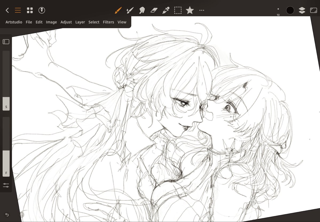Open the three-dot more tools menu
The image size is (320, 222).
pyautogui.click(x=202, y=10)
